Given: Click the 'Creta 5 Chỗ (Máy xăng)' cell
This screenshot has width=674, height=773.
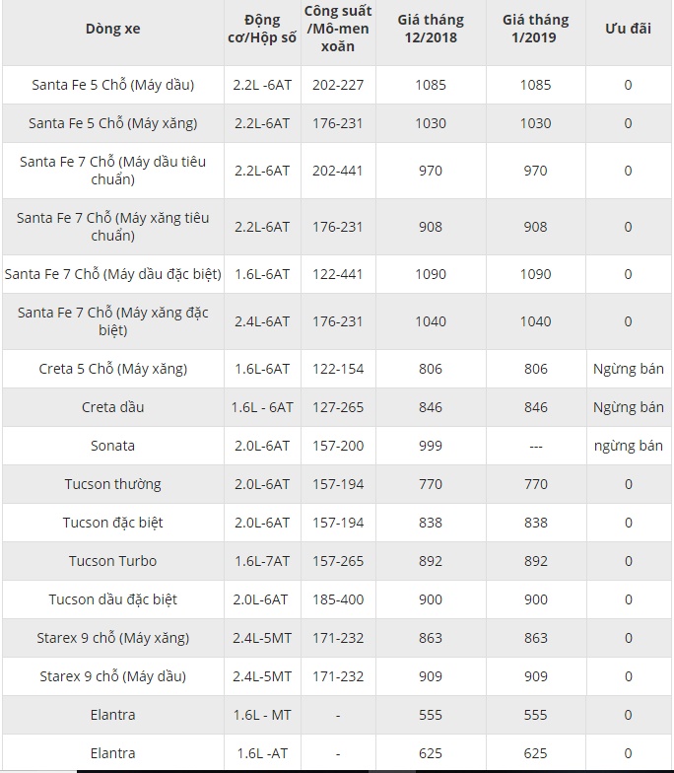Looking at the screenshot, I should coord(112,369).
